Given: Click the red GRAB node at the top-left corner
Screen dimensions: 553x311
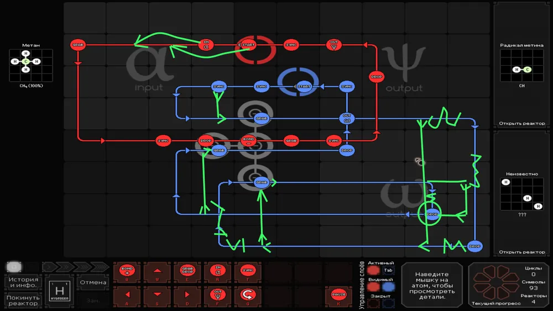Looking at the screenshot, I should (78, 45).
